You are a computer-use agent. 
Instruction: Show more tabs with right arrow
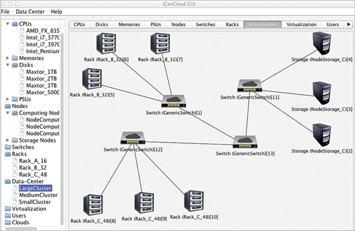[x=348, y=24]
